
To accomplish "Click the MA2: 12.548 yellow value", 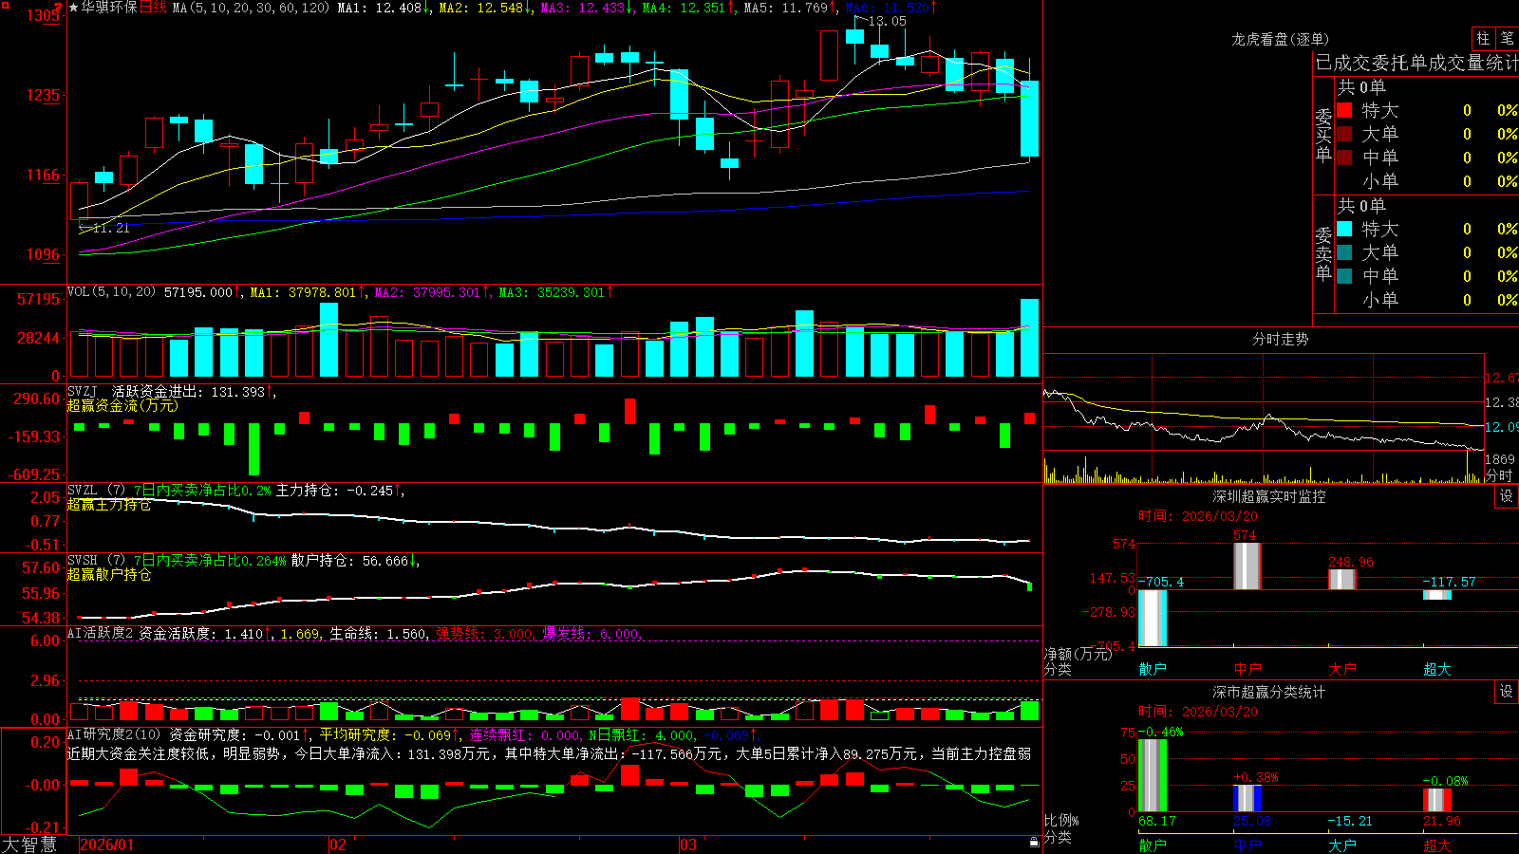I will (x=485, y=8).
